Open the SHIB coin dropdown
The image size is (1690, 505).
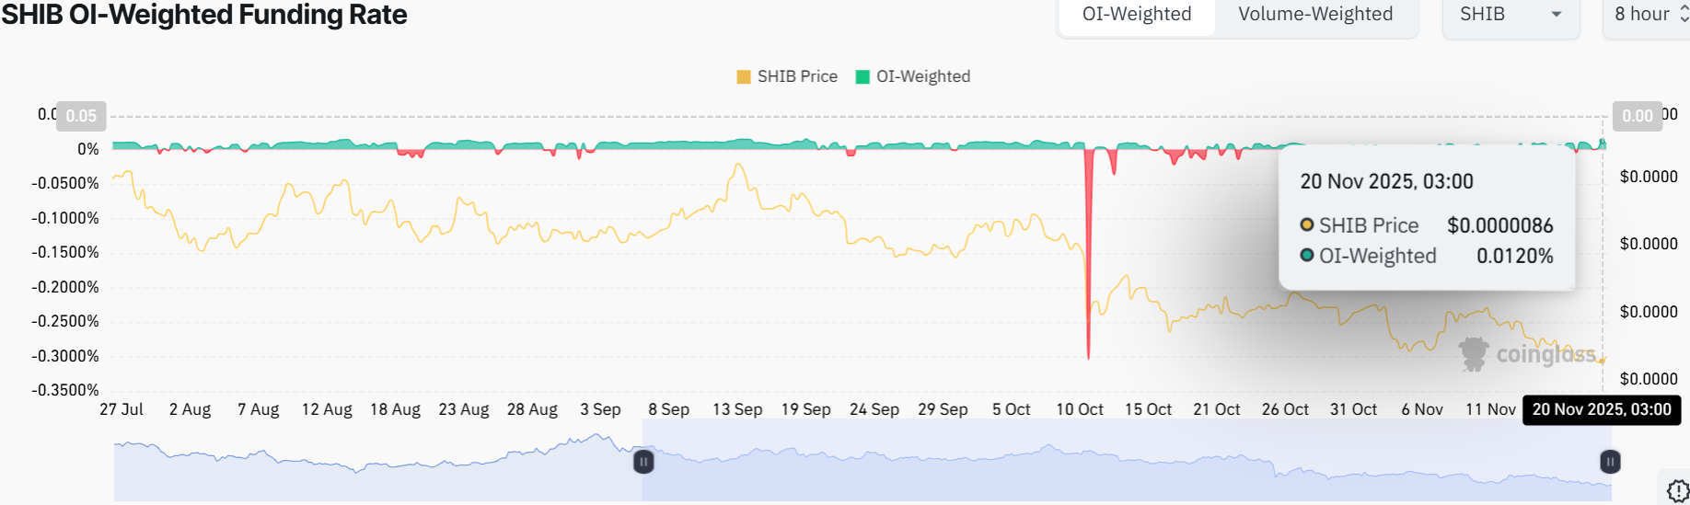coord(1510,15)
